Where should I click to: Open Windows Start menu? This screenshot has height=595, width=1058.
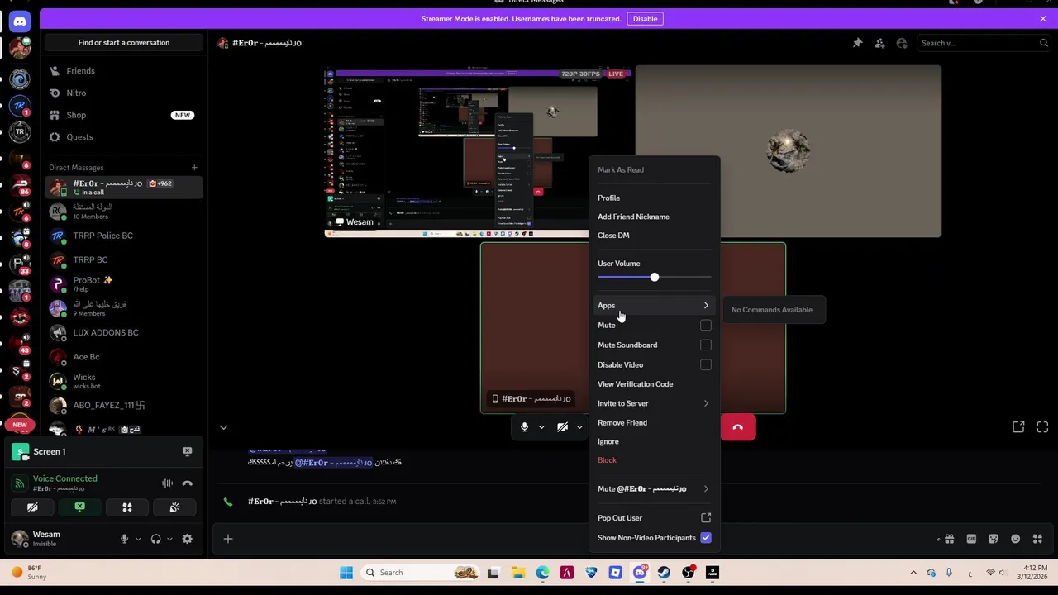pyautogui.click(x=346, y=573)
